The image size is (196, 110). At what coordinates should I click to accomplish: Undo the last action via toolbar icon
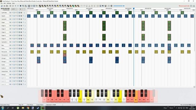81,6
